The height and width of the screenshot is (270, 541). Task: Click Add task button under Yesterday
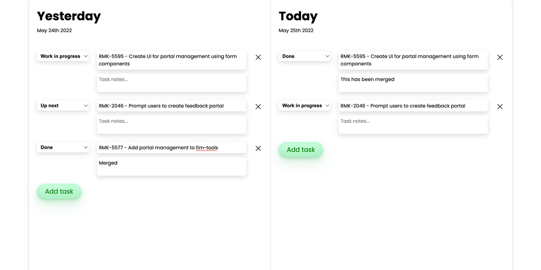(x=59, y=191)
